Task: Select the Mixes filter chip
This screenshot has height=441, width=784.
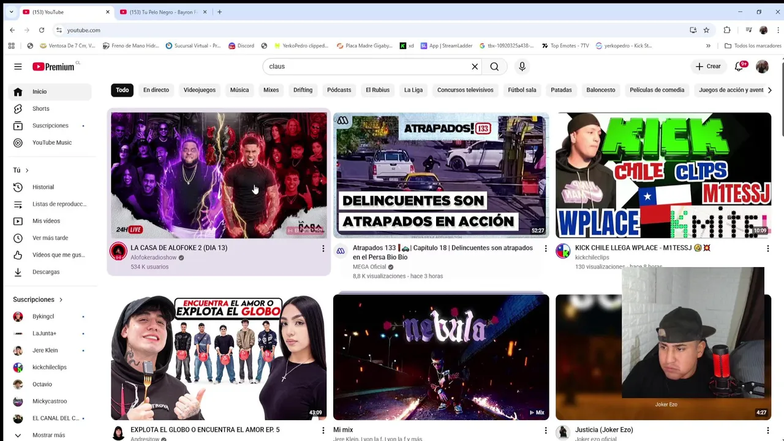Action: [x=271, y=90]
